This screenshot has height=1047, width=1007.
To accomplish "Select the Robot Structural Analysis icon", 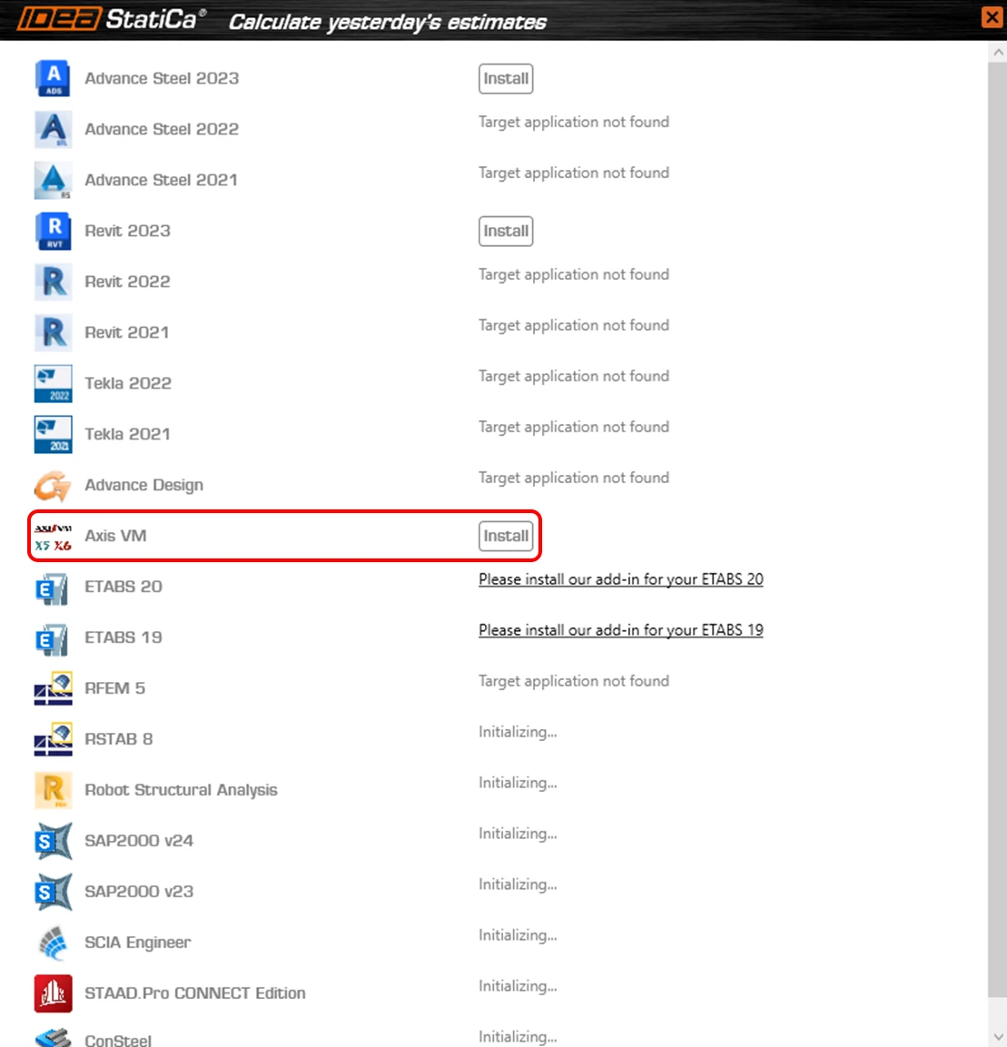I will [x=53, y=790].
